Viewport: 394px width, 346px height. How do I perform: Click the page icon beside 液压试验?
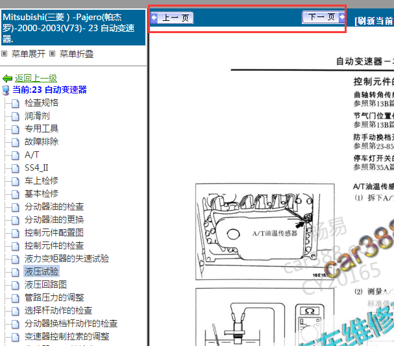pyautogui.click(x=16, y=272)
